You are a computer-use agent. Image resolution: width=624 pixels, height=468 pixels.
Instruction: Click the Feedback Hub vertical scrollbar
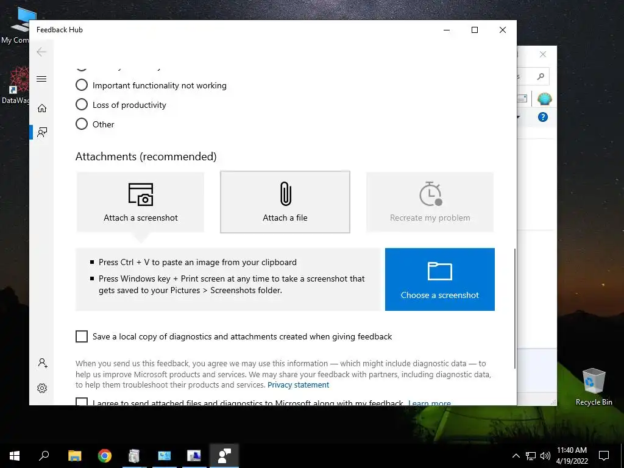click(515, 308)
